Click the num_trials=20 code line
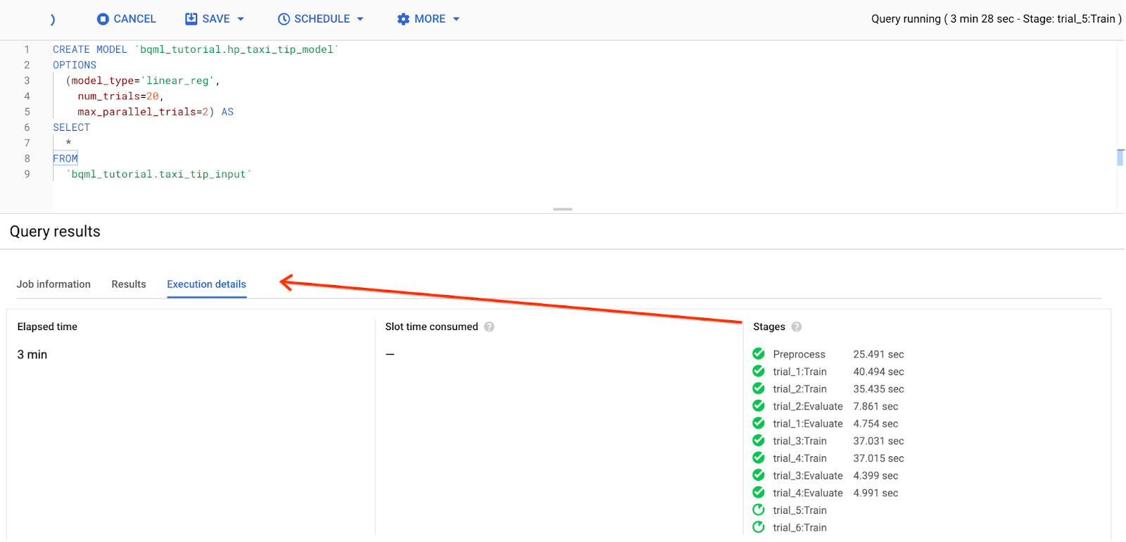Viewport: 1126px width, 542px height. click(120, 96)
